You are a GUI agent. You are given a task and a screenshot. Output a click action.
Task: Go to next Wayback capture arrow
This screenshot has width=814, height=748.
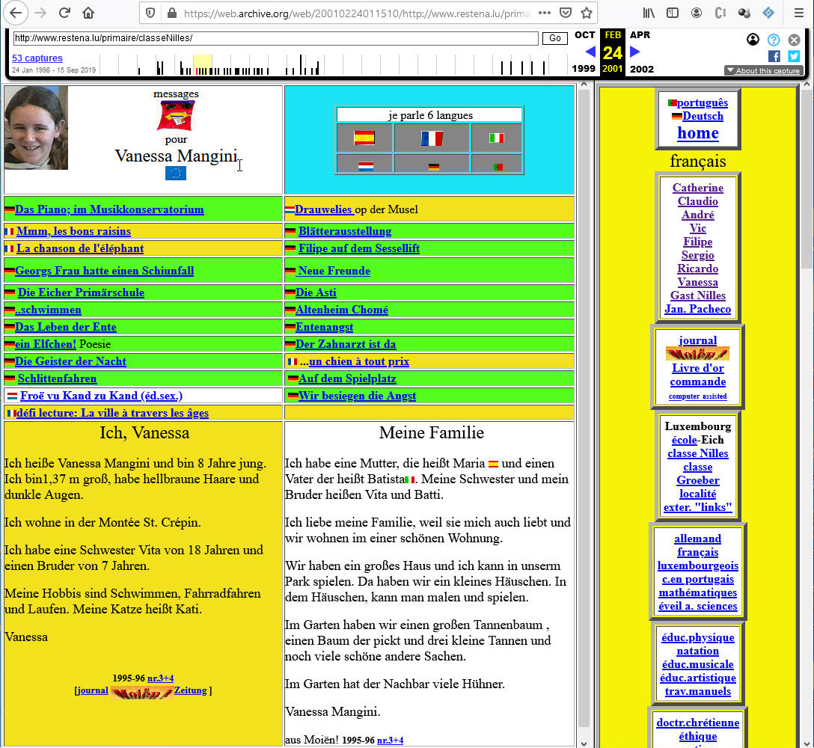point(634,52)
